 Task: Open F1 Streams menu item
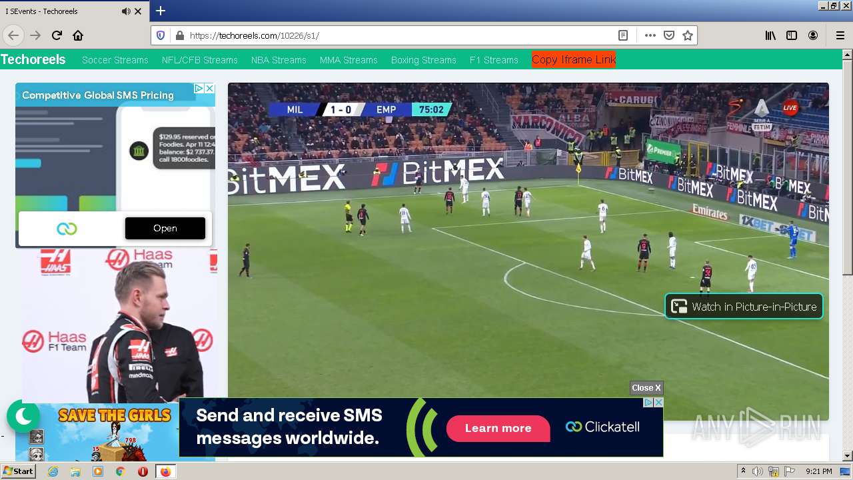coord(494,60)
